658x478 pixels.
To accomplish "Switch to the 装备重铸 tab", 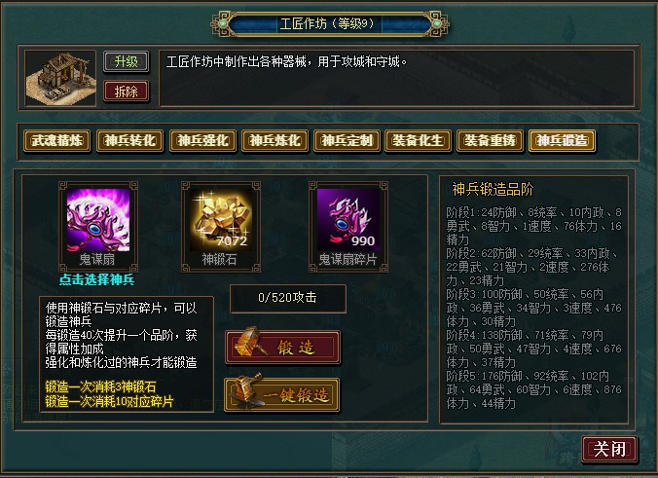I will [490, 140].
